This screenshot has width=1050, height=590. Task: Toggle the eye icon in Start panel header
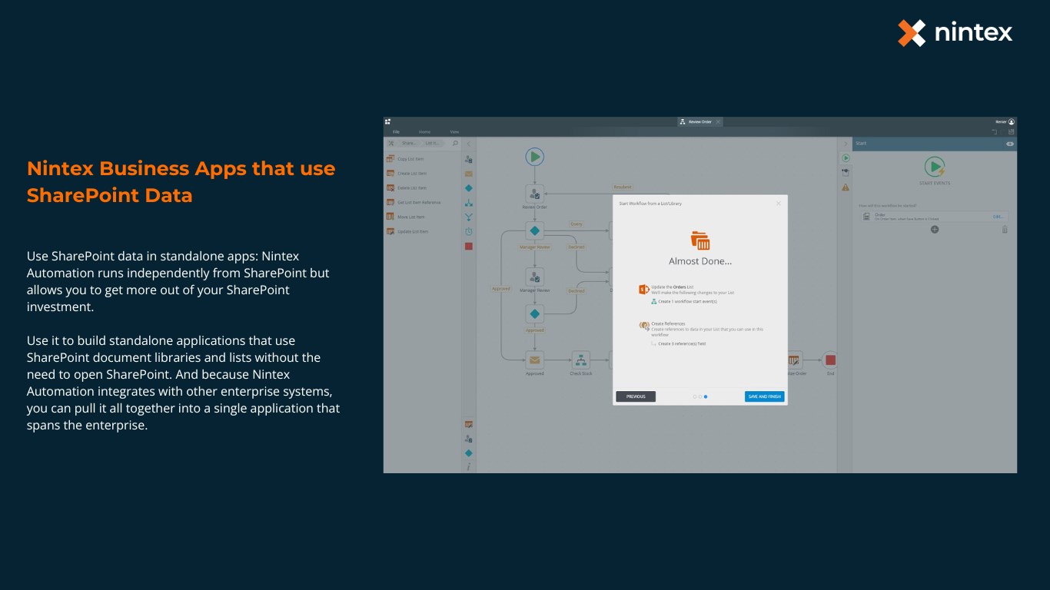pos(1010,144)
